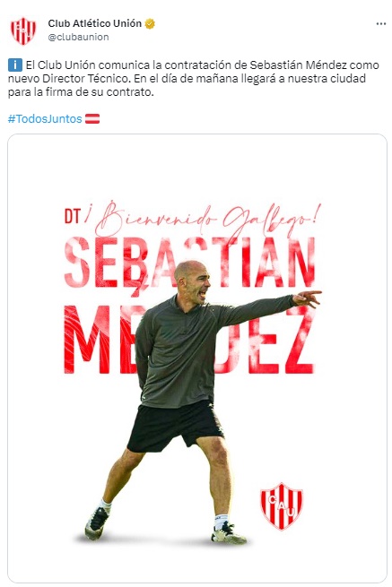Click the coach's gray pullover
This screenshot has height=587, width=392.
pos(195,350)
